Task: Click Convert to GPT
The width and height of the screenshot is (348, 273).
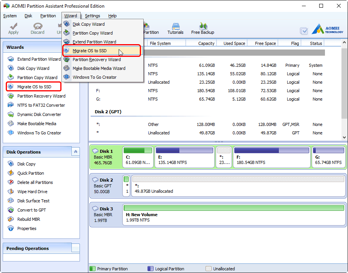Action: point(27,210)
